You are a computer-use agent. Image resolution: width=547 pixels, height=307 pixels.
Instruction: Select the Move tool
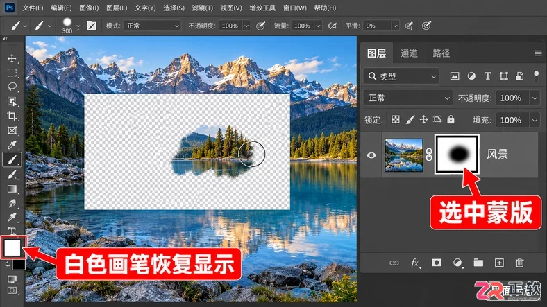12,58
